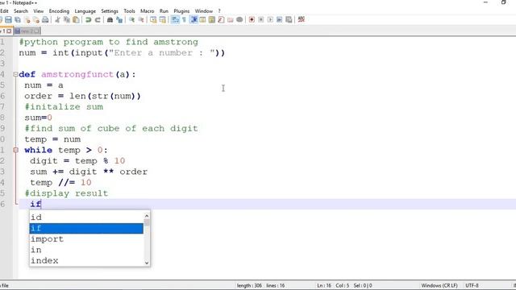Select highlighted 'if' autocomplete suggestion

86,228
